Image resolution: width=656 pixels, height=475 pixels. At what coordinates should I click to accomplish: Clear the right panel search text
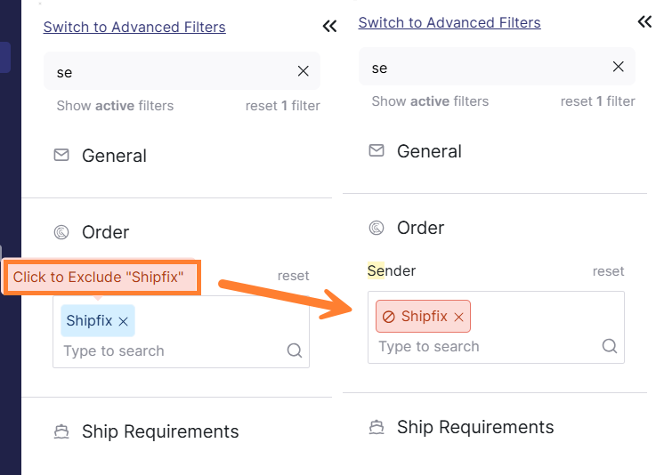[618, 67]
